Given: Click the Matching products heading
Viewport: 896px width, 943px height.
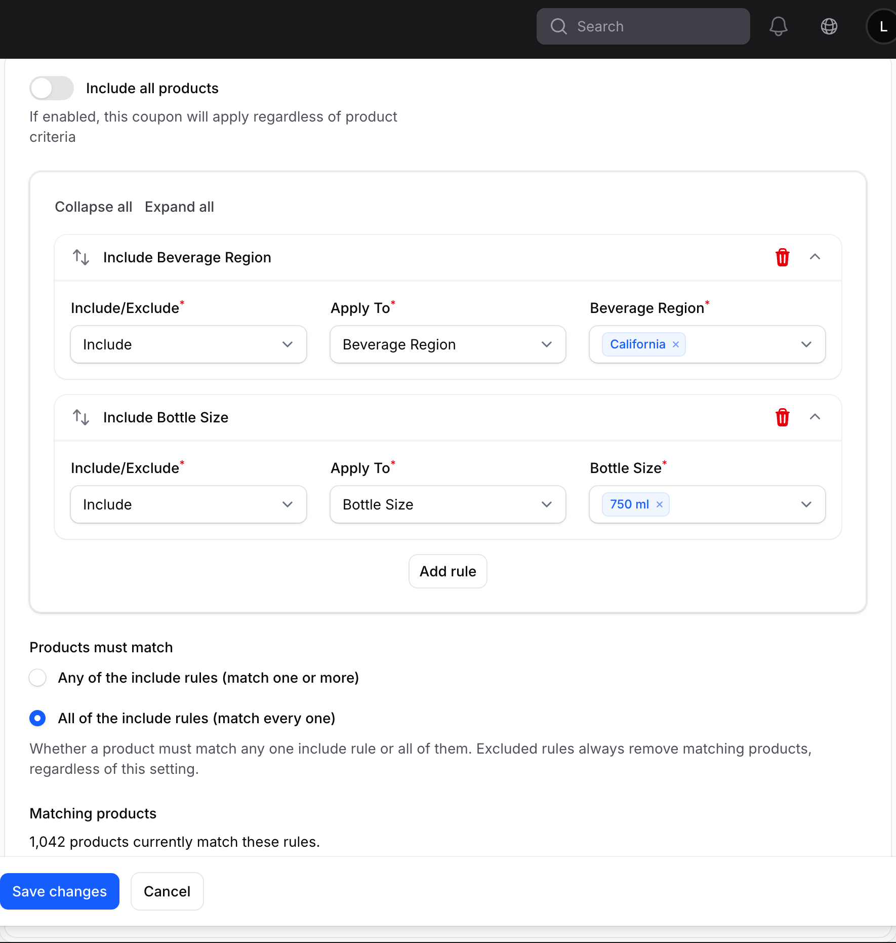Looking at the screenshot, I should click(93, 813).
